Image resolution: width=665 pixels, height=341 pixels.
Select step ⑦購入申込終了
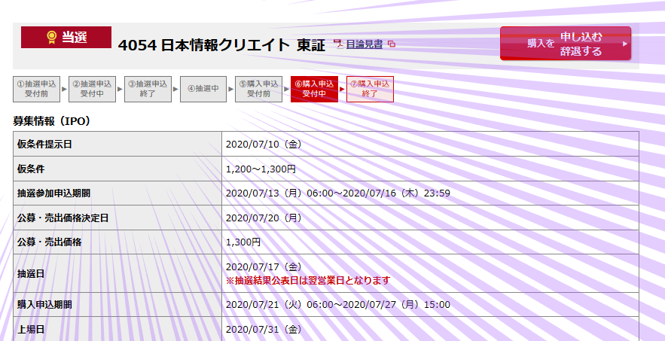(370, 89)
